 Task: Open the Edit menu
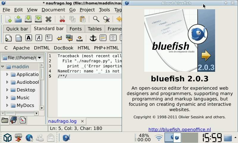[x=18, y=10]
